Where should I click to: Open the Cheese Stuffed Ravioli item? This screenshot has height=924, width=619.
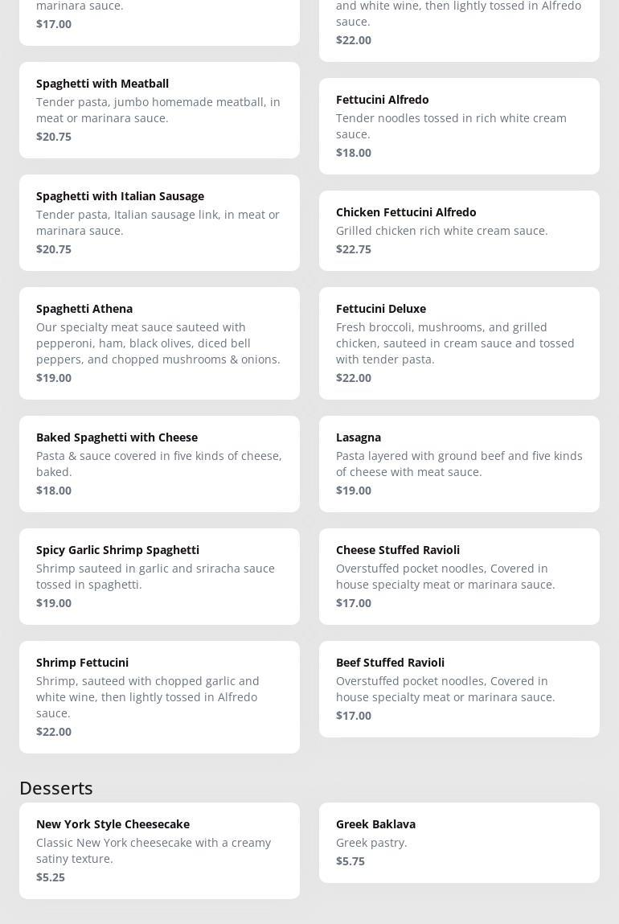coord(459,577)
